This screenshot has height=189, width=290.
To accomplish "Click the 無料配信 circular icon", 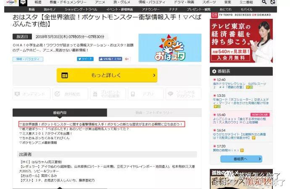I will pos(57,94).
